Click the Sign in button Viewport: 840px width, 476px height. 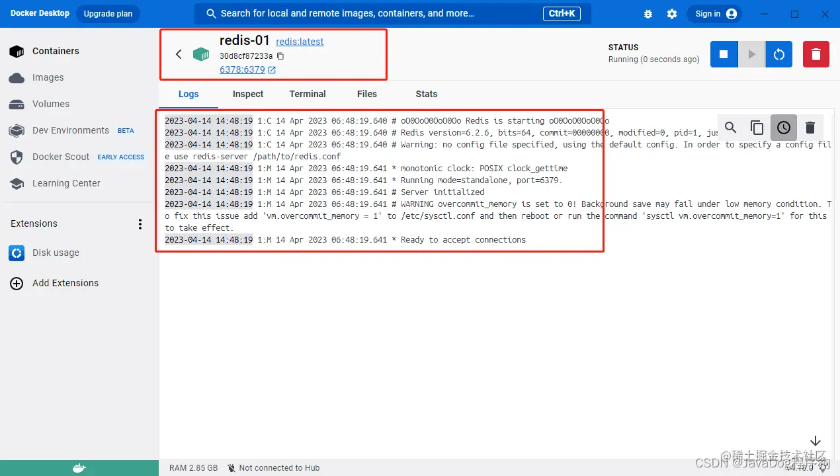pyautogui.click(x=714, y=14)
